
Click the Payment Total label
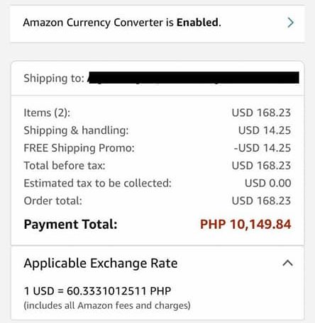click(71, 225)
